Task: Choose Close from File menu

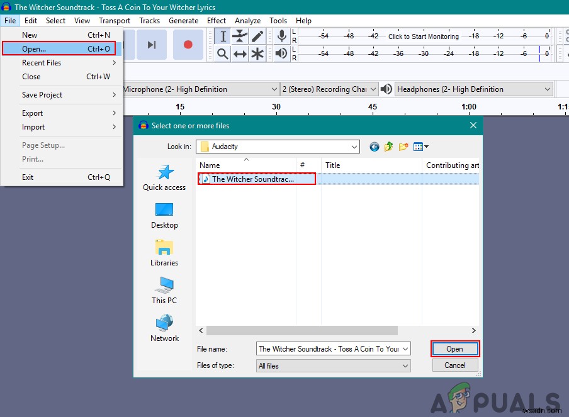Action: point(62,77)
